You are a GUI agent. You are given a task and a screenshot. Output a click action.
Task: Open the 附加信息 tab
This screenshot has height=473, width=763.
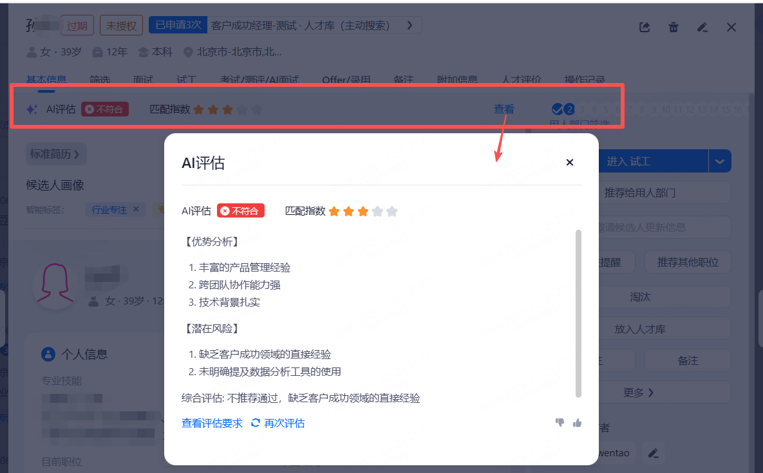pos(457,80)
